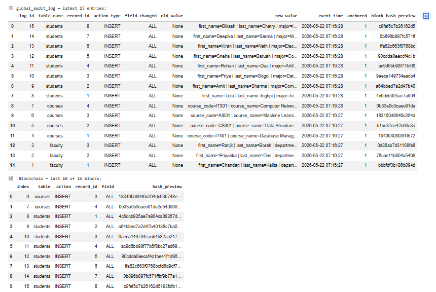
Task: Convert dataframe to interactive table icon
Action: [426, 16]
